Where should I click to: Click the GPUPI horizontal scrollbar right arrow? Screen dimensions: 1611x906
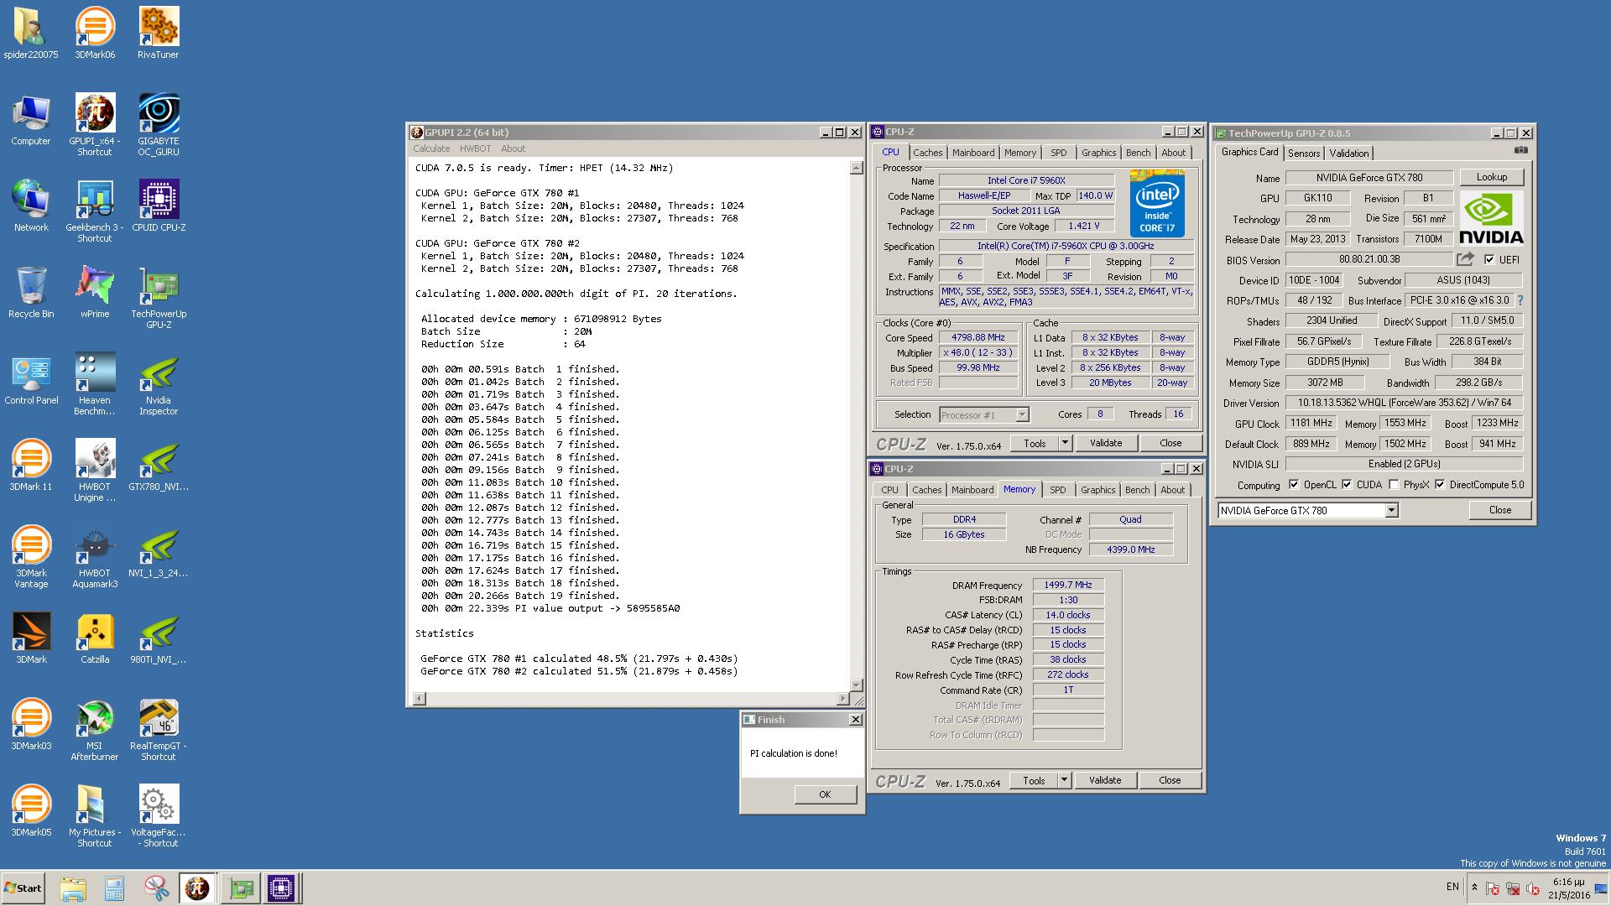tap(843, 699)
